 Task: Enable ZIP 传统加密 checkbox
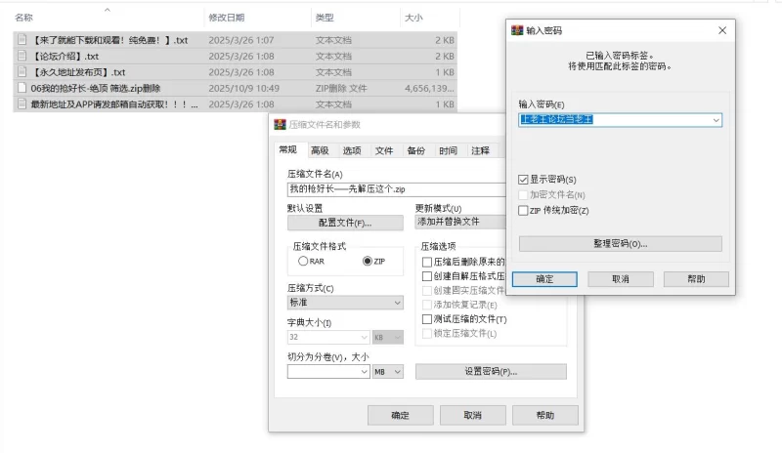(524, 210)
